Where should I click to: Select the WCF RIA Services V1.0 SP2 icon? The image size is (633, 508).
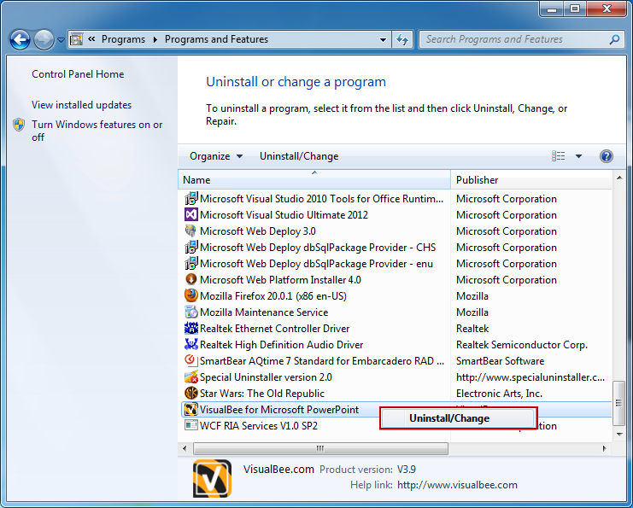[191, 425]
